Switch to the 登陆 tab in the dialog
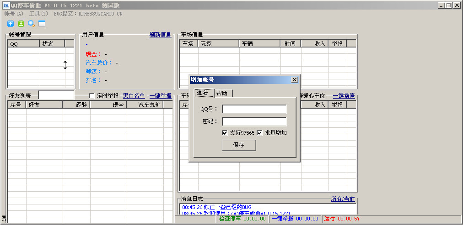This screenshot has height=225, width=463. click(204, 93)
